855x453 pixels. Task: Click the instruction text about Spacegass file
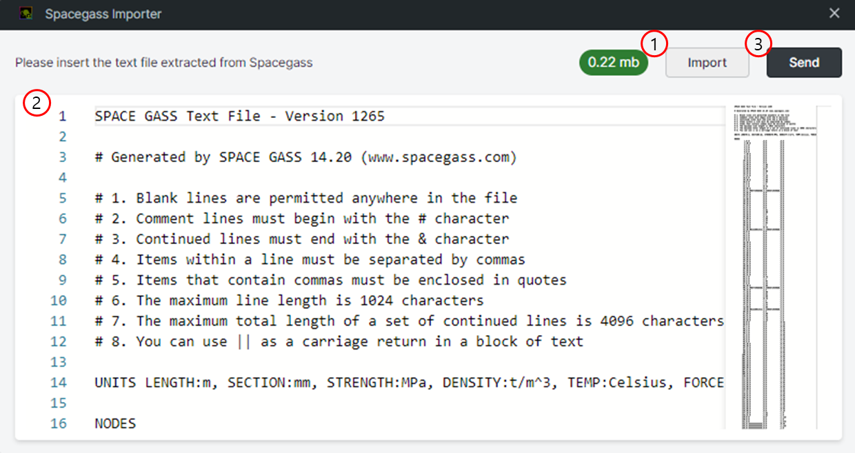tap(164, 63)
